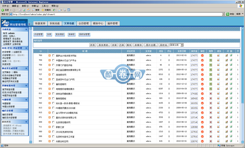The height and width of the screenshot is (148, 245).
Task: Click the green recommend icon for row 758
Action: point(211,65)
